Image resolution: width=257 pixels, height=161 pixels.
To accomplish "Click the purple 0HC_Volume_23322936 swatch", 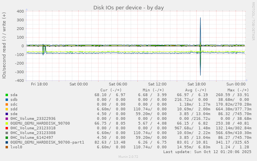I will 7,119.
